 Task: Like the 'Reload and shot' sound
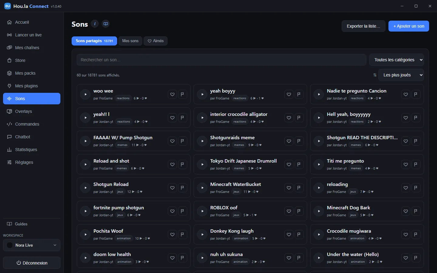pyautogui.click(x=172, y=164)
